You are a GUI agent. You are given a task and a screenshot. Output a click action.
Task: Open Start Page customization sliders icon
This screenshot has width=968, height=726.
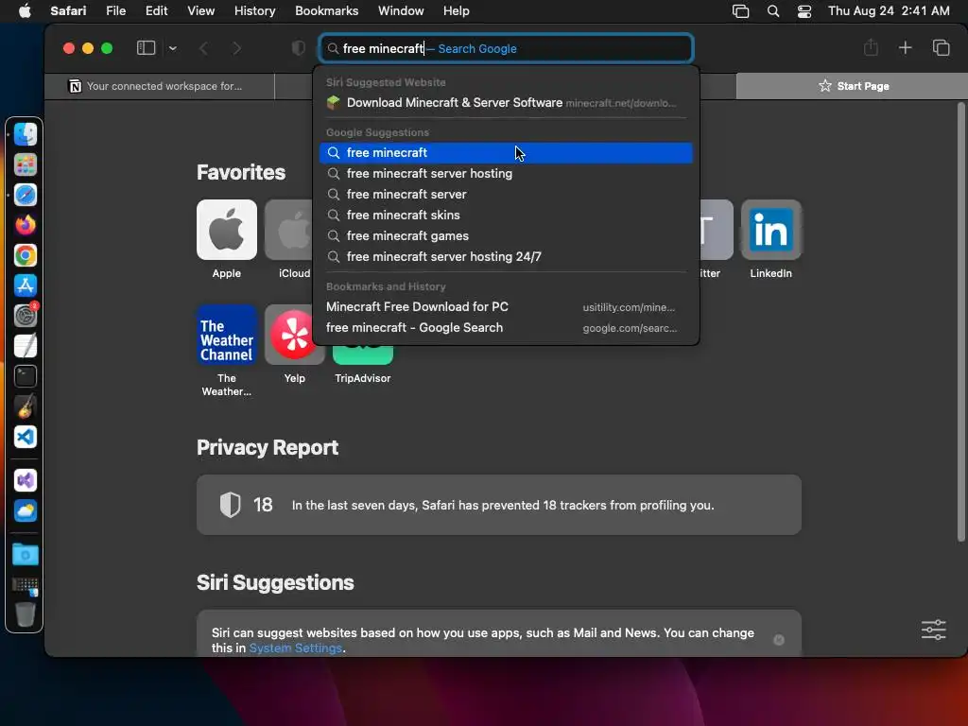(x=933, y=631)
